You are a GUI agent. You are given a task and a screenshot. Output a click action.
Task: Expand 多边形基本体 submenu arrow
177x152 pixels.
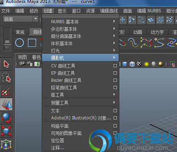coord(114,29)
